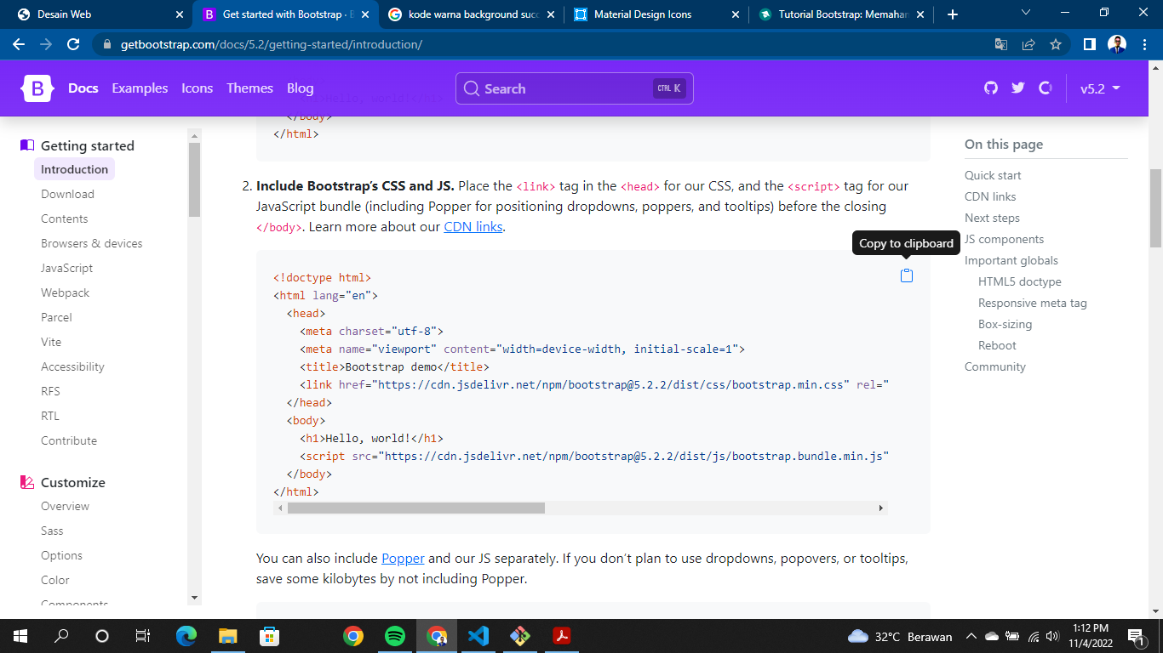
Task: Click sidebar scrollbar down arrow
Action: [x=194, y=598]
